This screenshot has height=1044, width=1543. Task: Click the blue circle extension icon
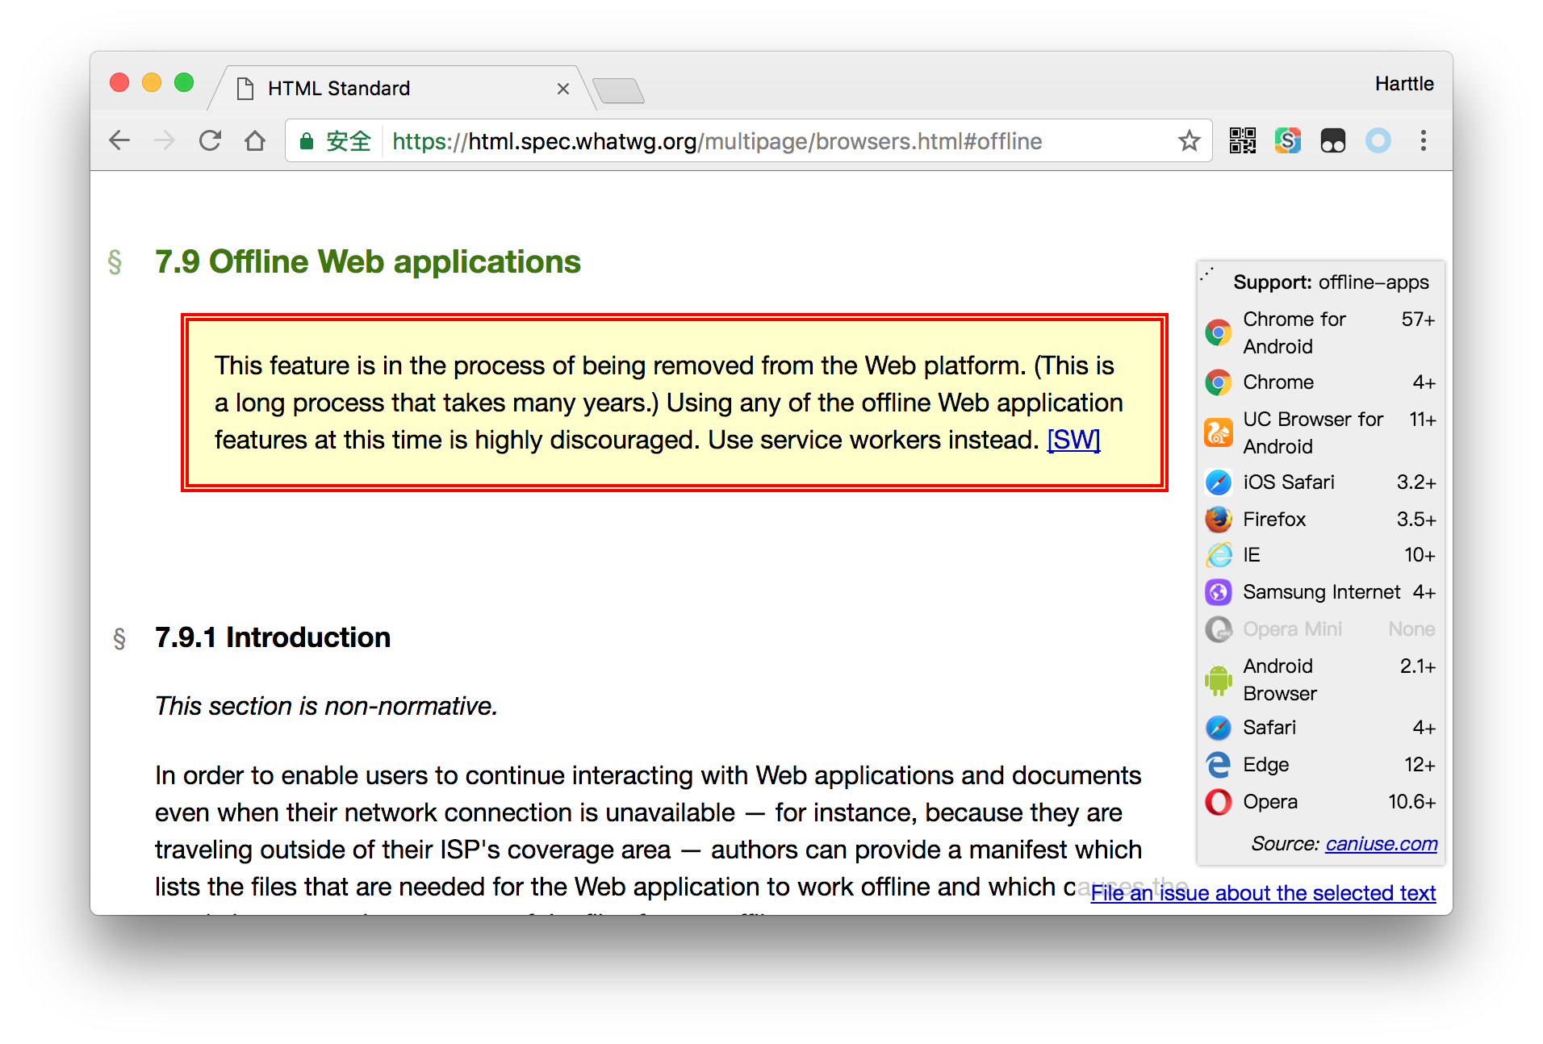click(1378, 140)
